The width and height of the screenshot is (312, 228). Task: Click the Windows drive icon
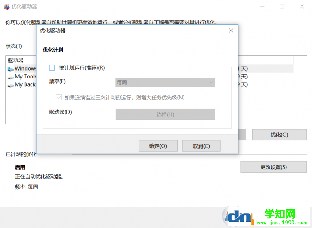10,69
